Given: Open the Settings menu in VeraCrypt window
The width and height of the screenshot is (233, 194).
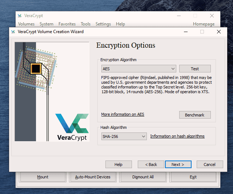Looking at the screenshot, I should click(103, 24).
